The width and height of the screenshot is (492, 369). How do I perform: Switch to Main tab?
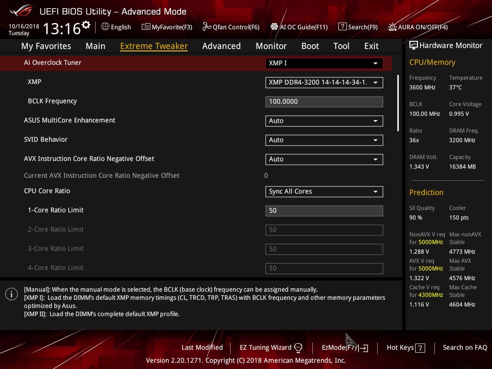pos(96,46)
